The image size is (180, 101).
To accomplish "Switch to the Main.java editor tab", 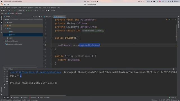I will tap(48, 17).
